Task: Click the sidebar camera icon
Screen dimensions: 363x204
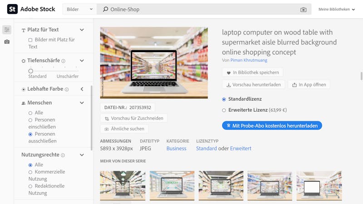Action: [7, 42]
